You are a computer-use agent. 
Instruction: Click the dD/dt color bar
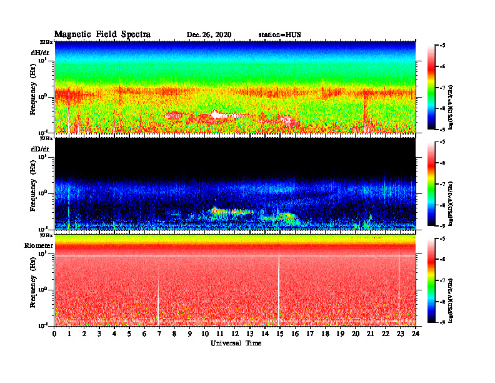tap(431, 183)
